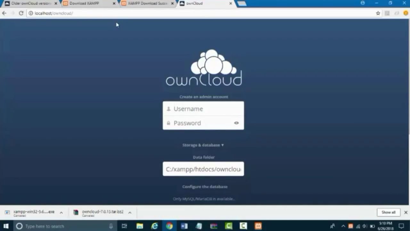The image size is (410, 231).
Task: Click the 'Create an admin account' text
Action: point(204,97)
